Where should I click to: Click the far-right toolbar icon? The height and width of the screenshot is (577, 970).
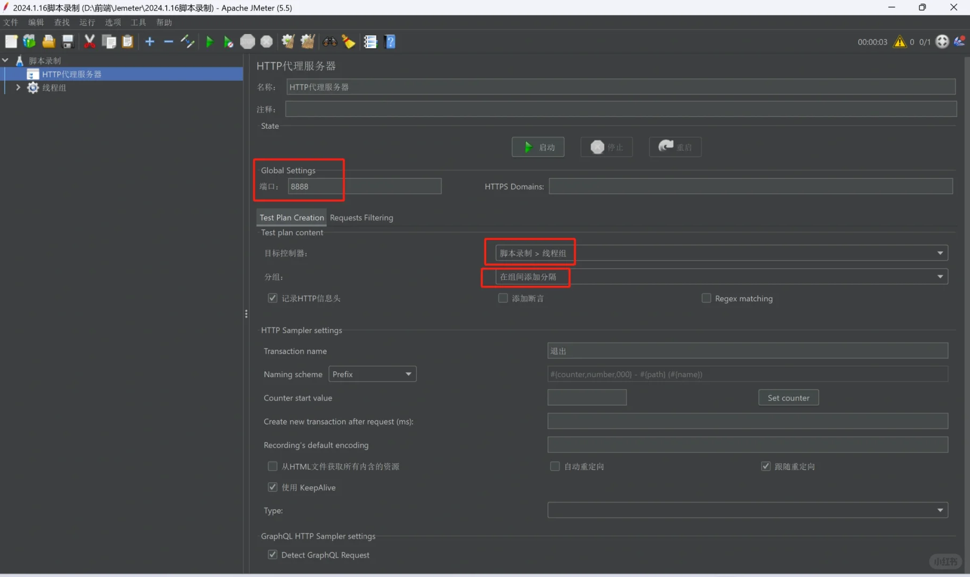point(959,42)
